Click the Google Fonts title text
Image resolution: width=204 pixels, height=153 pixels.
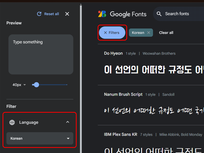(x=128, y=14)
